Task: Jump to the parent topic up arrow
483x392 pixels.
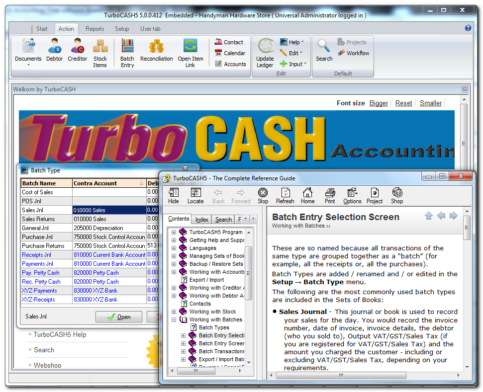Action: (x=429, y=216)
